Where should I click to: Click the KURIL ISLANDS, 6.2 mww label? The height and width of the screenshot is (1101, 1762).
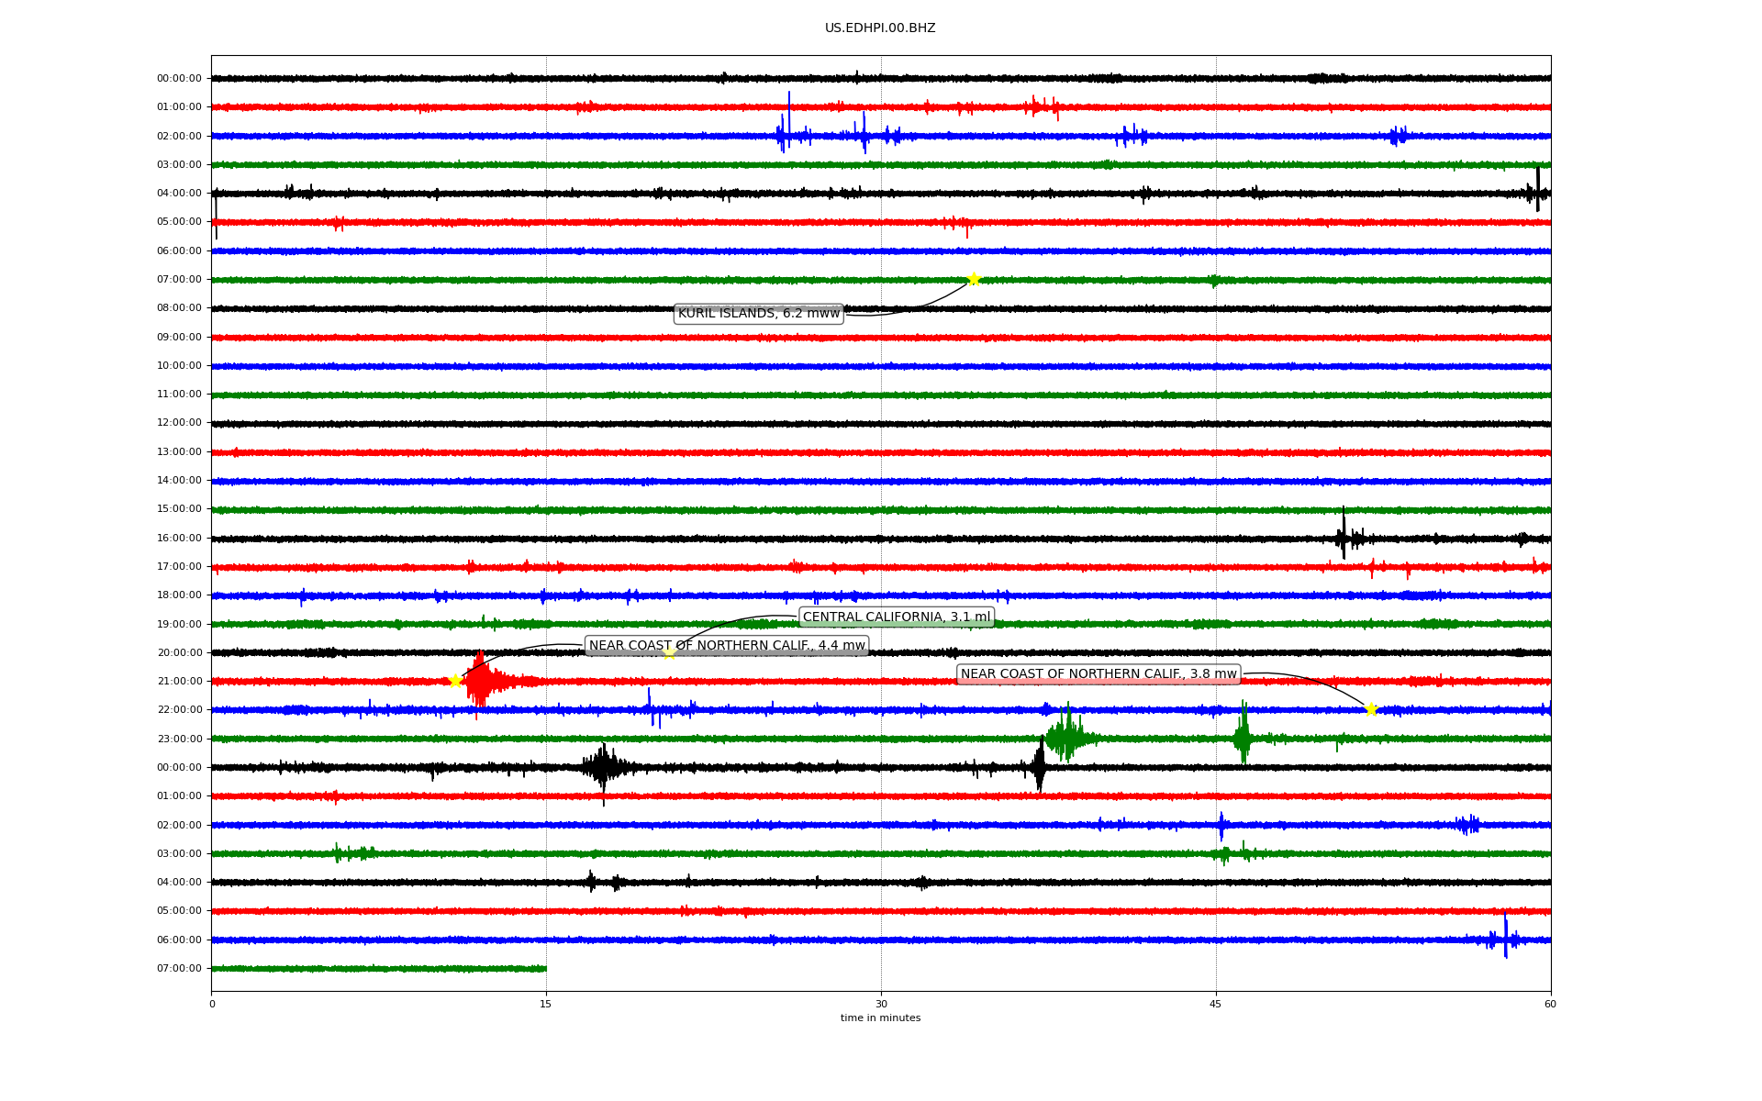758,314
